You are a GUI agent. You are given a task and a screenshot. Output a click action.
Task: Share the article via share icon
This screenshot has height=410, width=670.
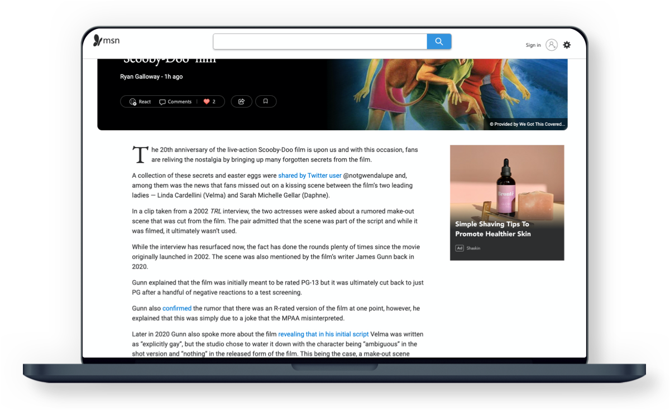pos(241,102)
